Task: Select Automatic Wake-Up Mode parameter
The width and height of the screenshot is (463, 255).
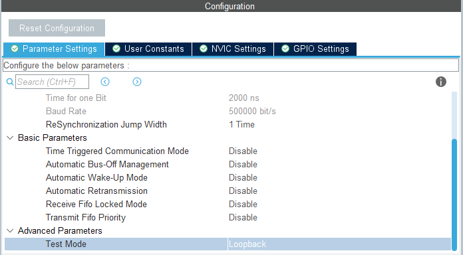Action: coord(96,177)
